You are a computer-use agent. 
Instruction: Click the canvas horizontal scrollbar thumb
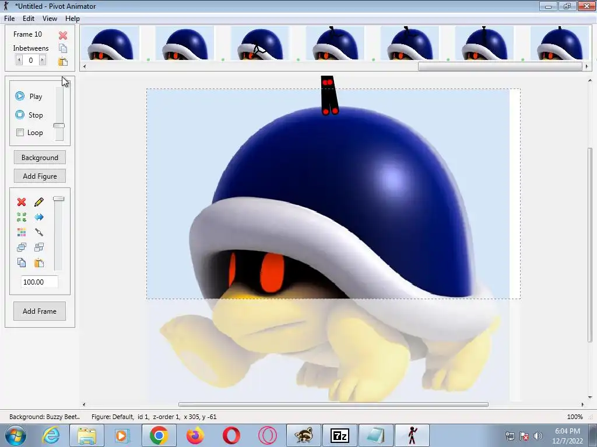(333, 405)
